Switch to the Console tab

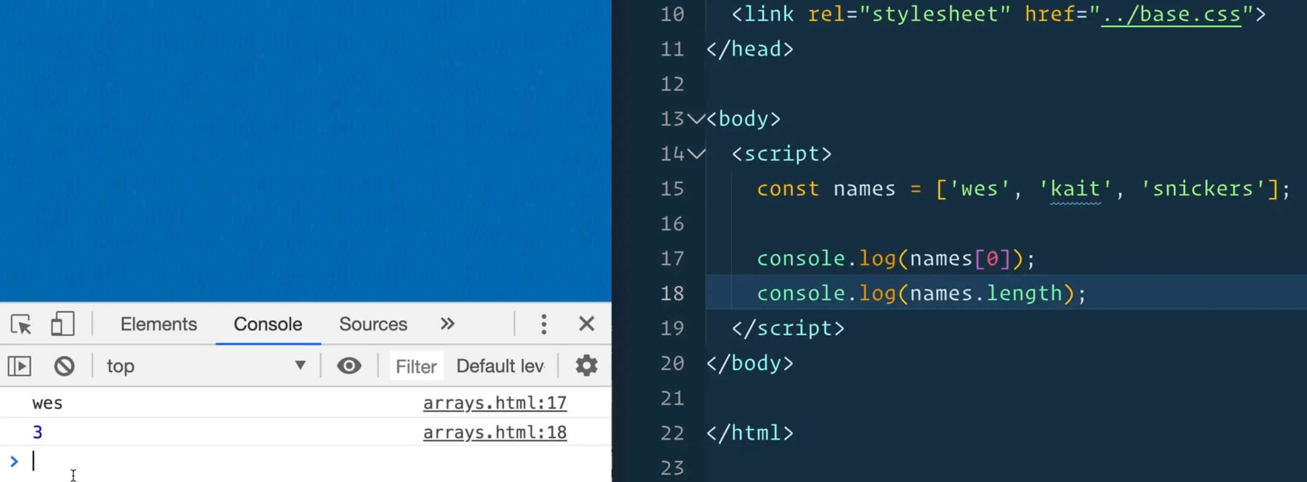[x=268, y=324]
